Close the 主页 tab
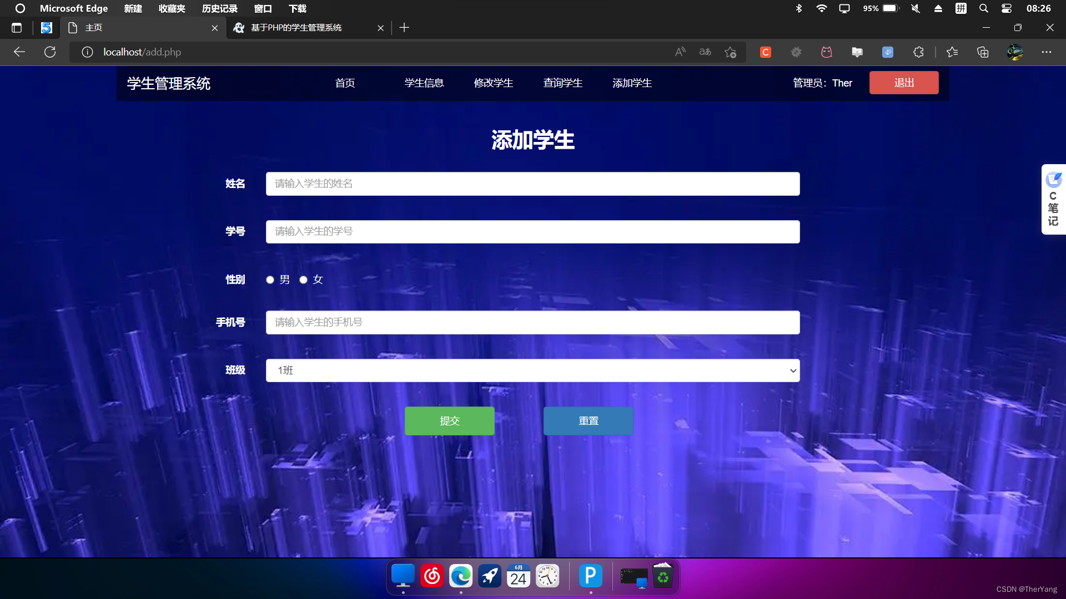This screenshot has width=1066, height=599. [215, 28]
